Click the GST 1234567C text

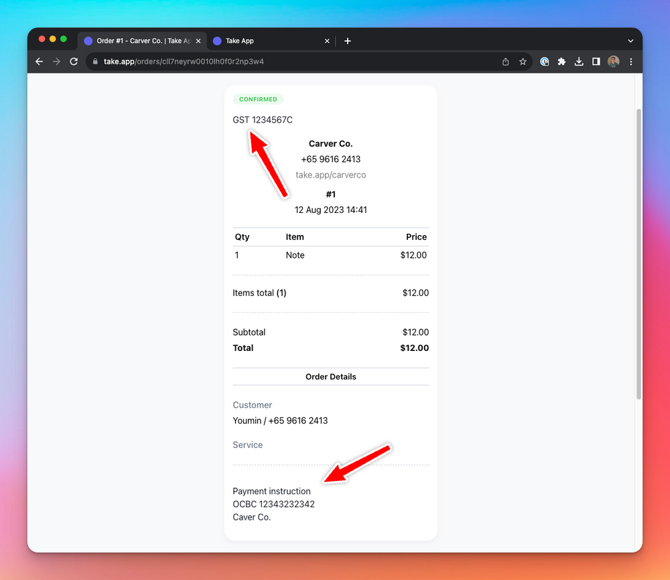tap(263, 120)
